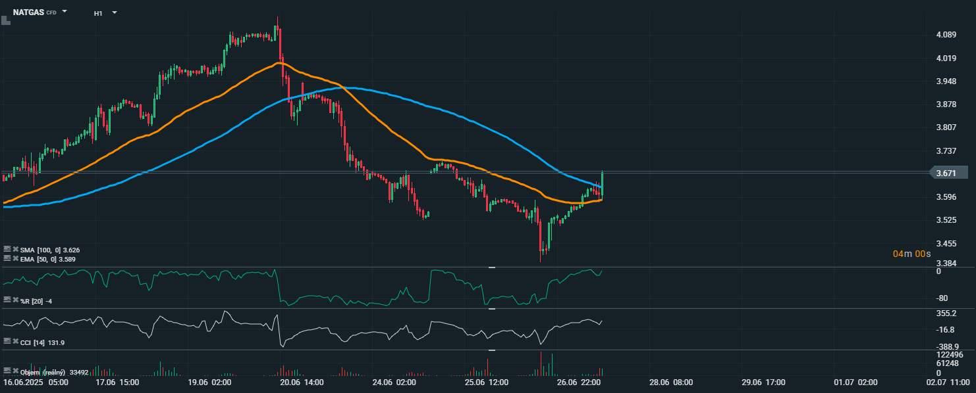Expand the H1 timeframe dropdown arrow
The width and height of the screenshot is (976, 393).
[114, 12]
